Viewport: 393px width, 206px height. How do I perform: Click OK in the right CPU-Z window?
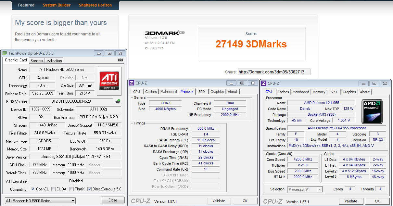coord(377,201)
